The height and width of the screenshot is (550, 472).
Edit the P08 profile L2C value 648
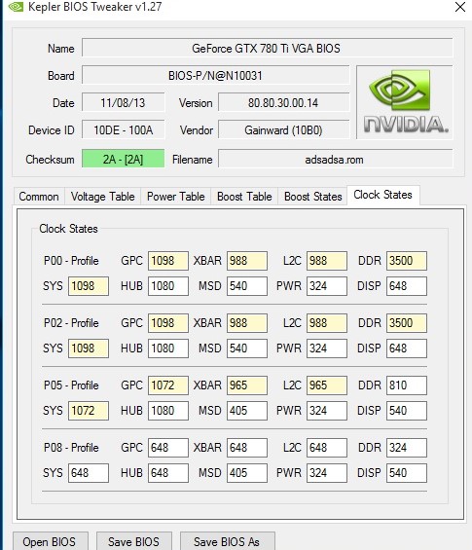[x=327, y=448]
